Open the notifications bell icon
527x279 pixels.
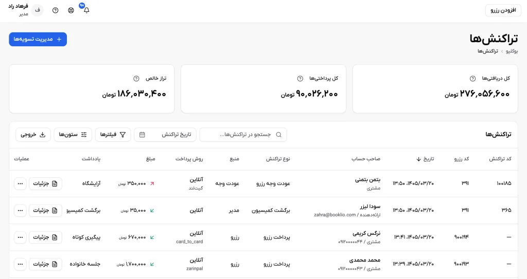(x=86, y=10)
